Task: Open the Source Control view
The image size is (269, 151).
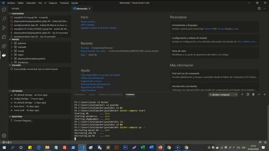Action: coord(4,28)
